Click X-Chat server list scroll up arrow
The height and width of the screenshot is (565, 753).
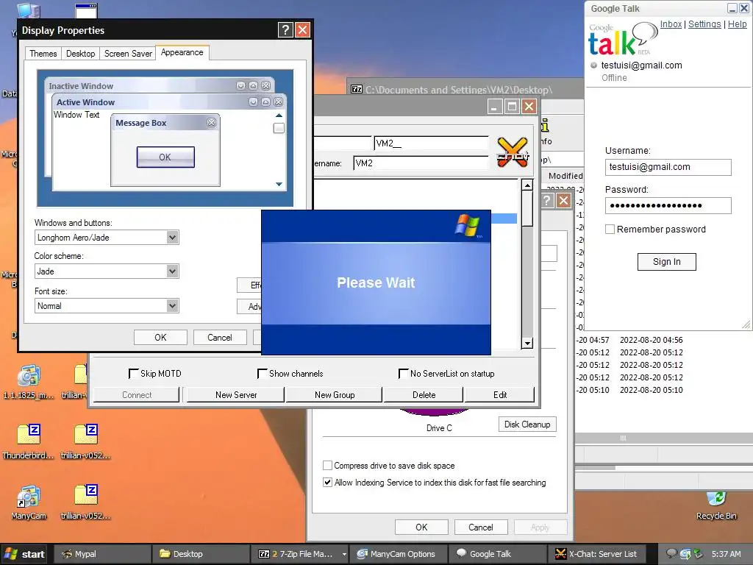(x=527, y=185)
